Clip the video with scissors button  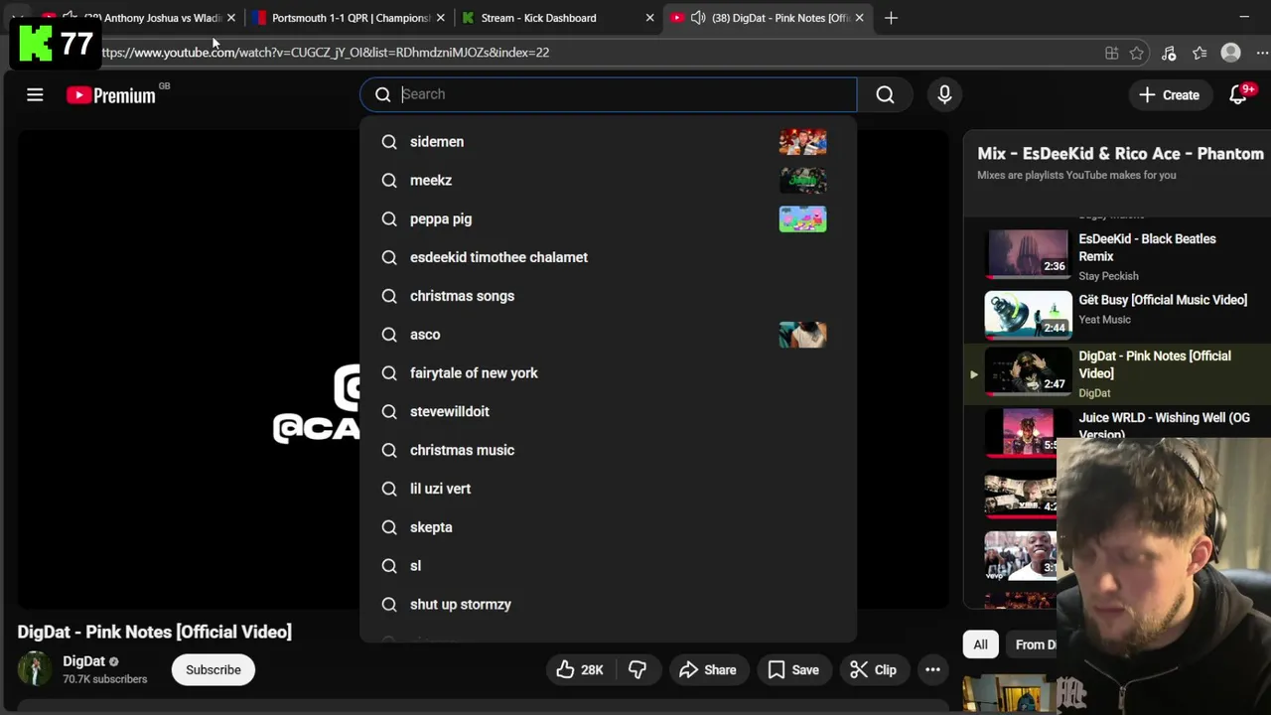click(x=874, y=670)
